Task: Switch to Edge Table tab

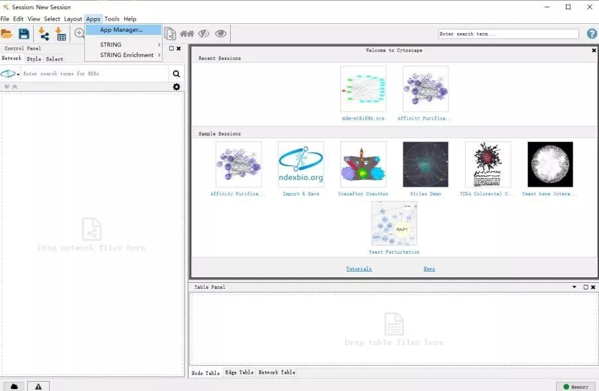Action: [239, 372]
